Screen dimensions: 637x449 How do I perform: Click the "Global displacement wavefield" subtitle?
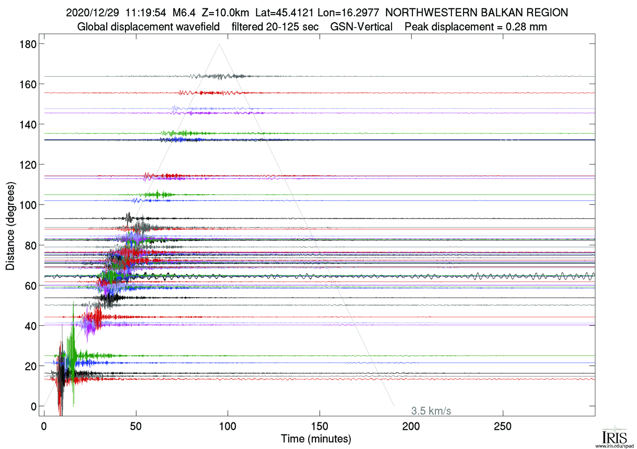148,27
